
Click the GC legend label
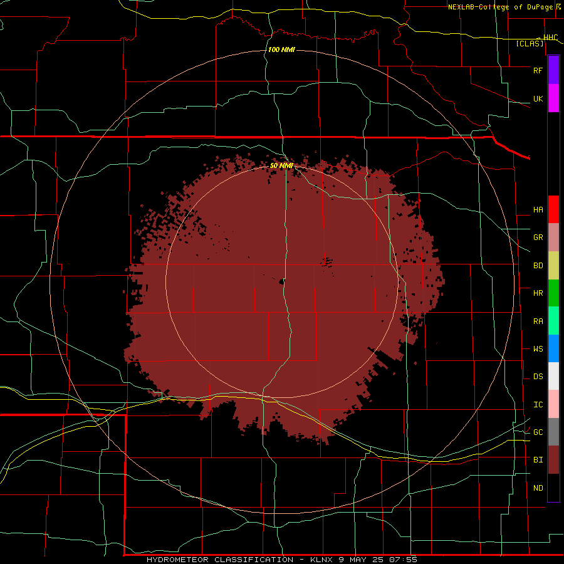click(x=538, y=432)
